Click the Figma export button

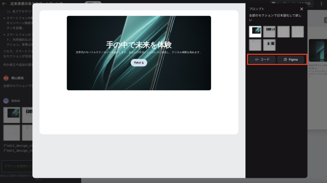(x=291, y=60)
